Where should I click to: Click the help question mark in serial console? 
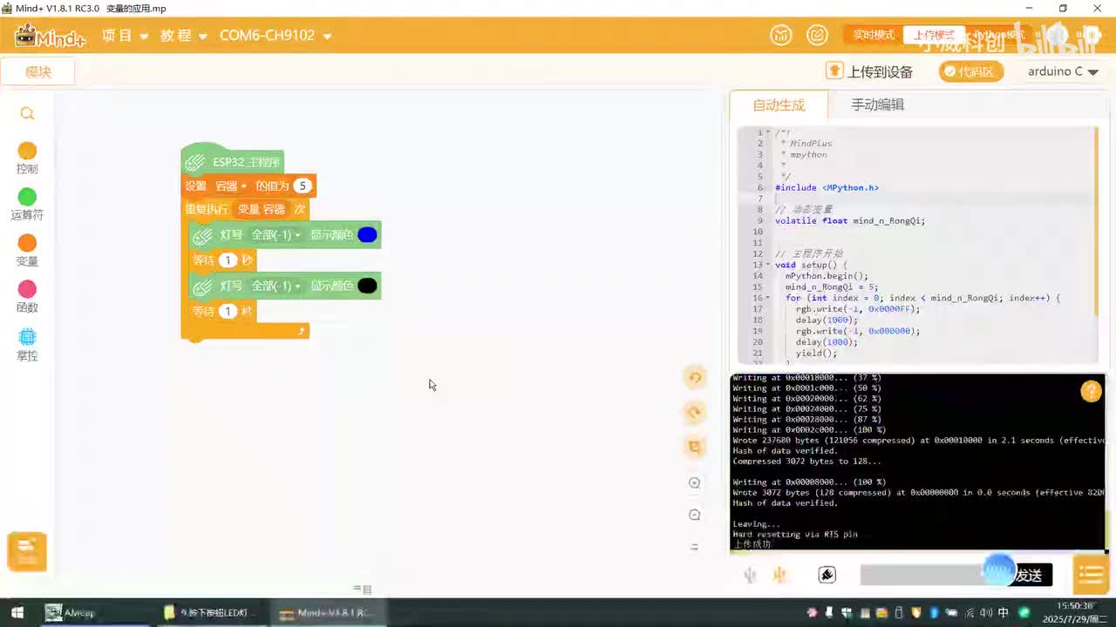click(x=1091, y=392)
